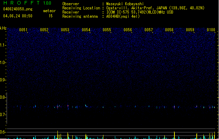Click the 0053 time marker
Screen dimensions: 219x139
pos(65,30)
